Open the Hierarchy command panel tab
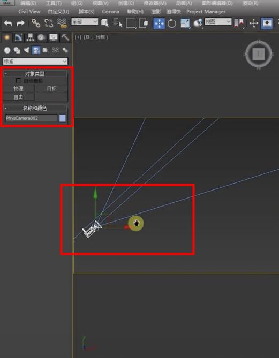Screen dimensions: 279x358 tap(30, 37)
